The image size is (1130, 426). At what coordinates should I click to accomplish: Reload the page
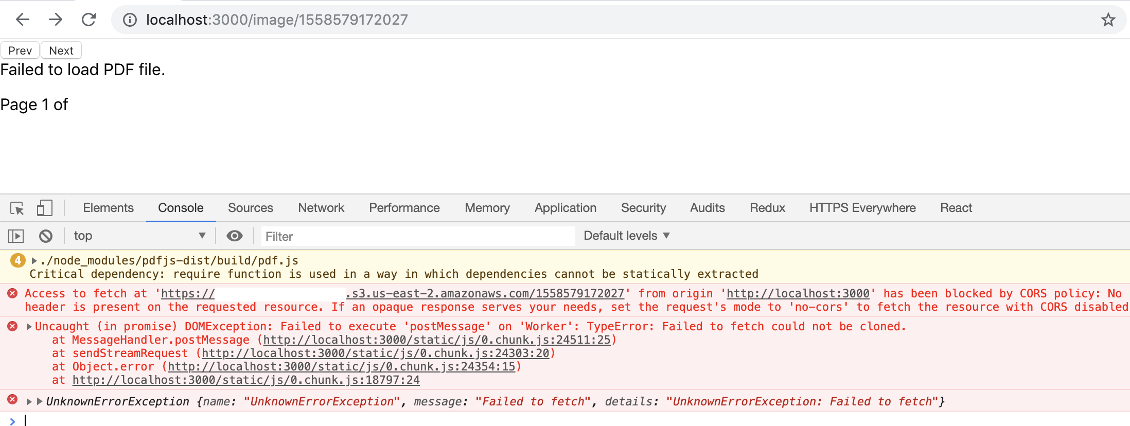pyautogui.click(x=89, y=19)
